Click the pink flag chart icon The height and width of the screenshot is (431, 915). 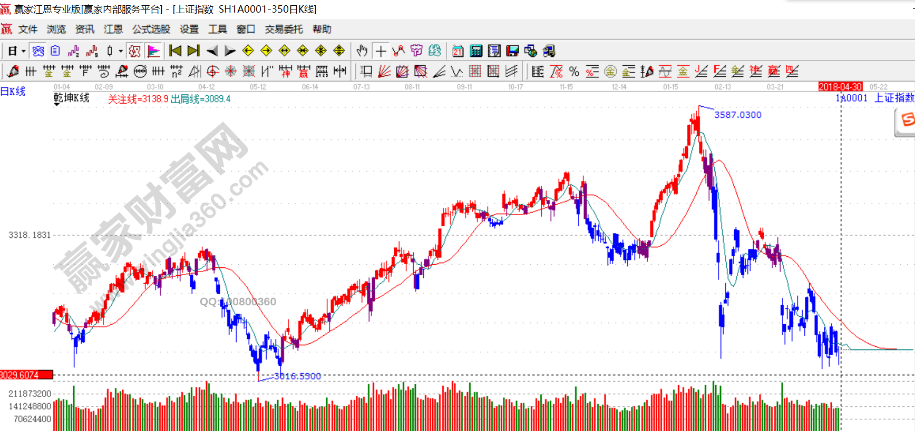pyautogui.click(x=153, y=51)
